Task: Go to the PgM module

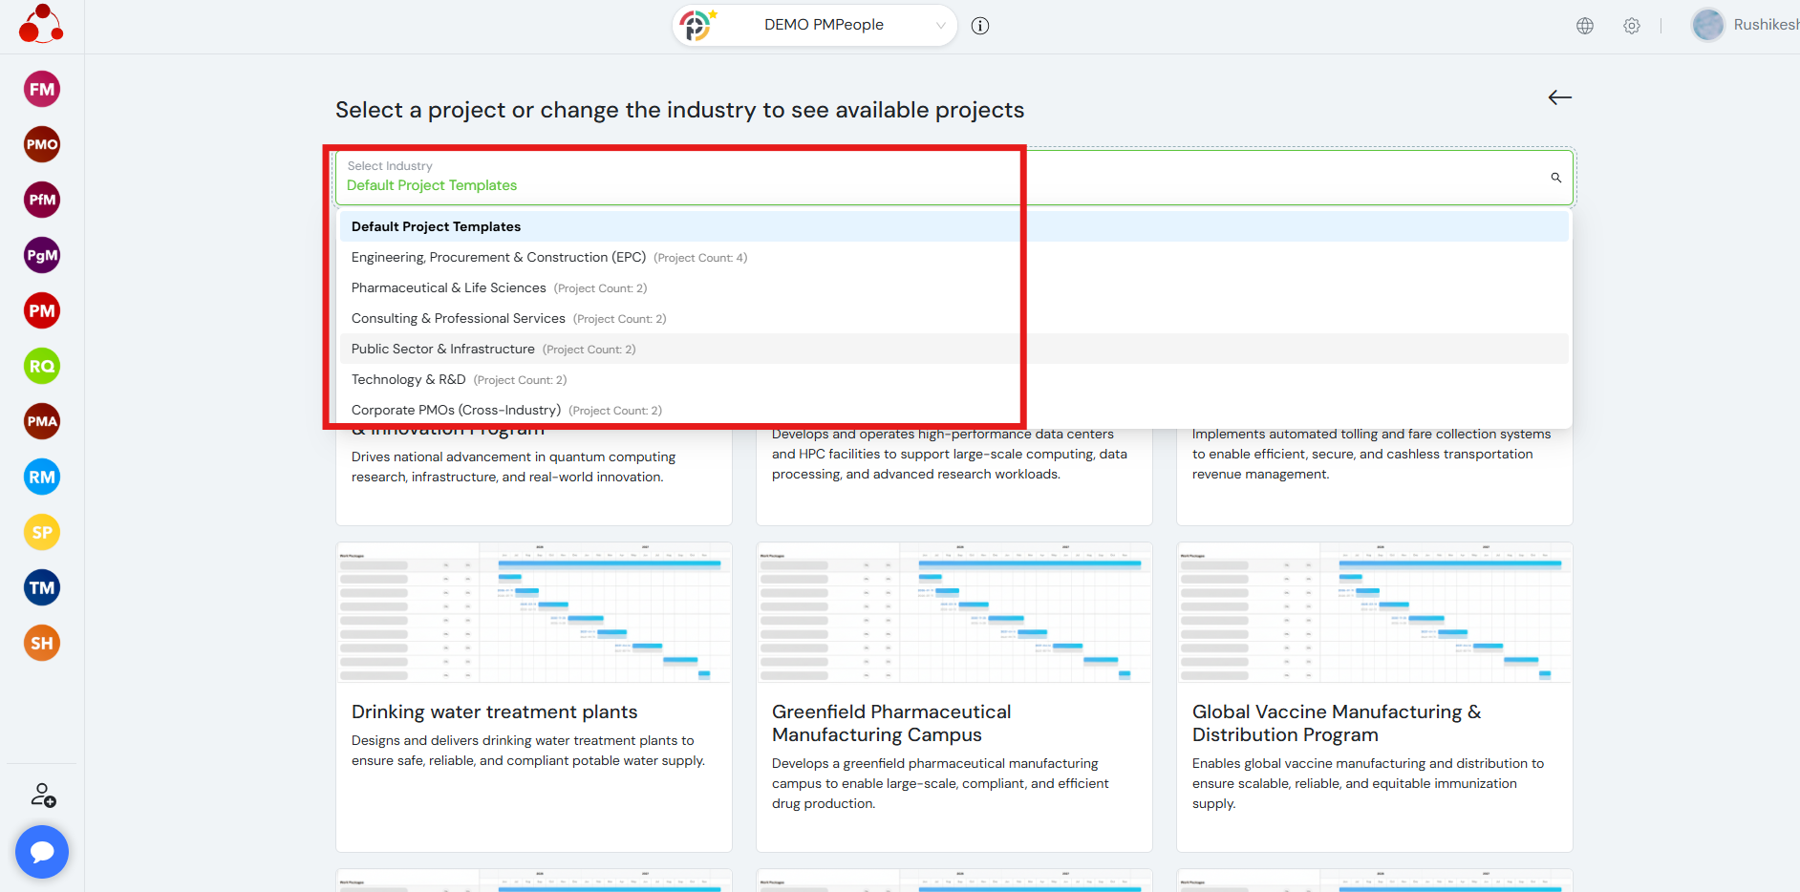Action: click(x=42, y=256)
